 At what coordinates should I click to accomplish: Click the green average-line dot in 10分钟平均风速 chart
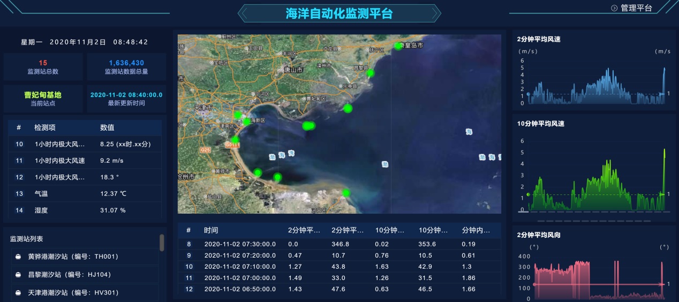pos(528,194)
